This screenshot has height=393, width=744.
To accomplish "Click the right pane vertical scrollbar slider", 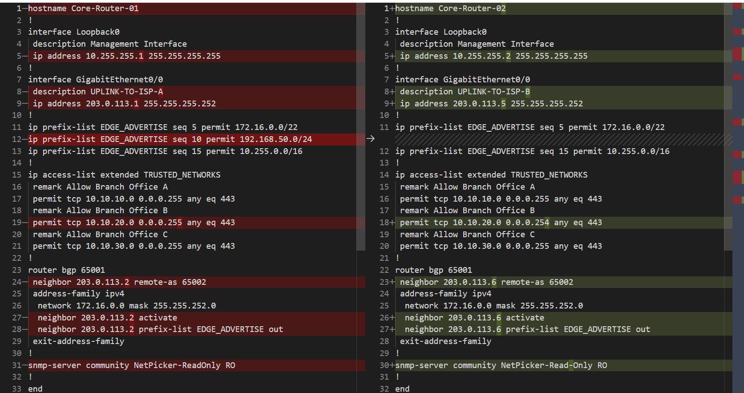I will (x=728, y=126).
